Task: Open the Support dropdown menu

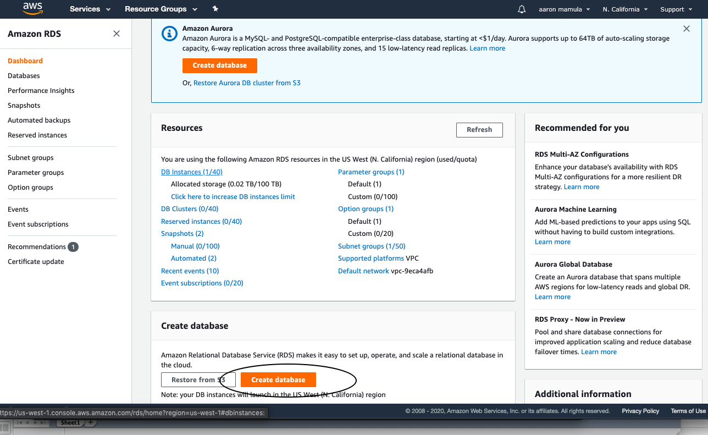Action: pos(676,9)
